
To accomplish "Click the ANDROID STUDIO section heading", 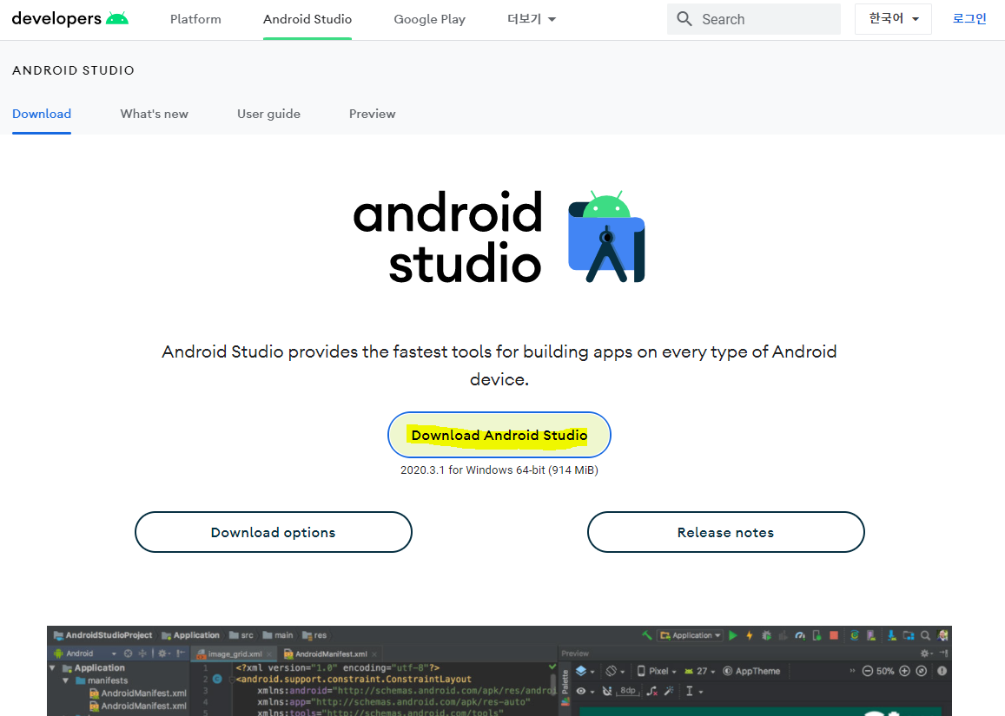I will pyautogui.click(x=73, y=70).
